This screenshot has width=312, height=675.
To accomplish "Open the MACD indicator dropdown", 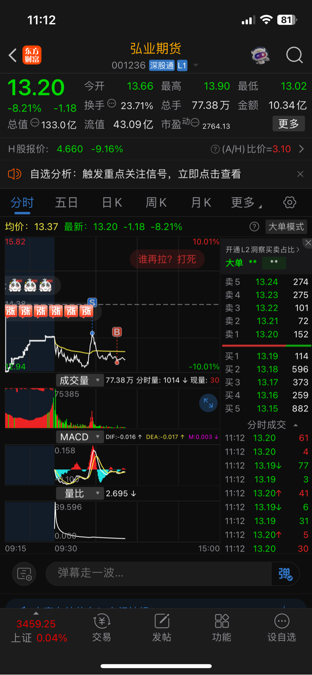I will [x=79, y=437].
